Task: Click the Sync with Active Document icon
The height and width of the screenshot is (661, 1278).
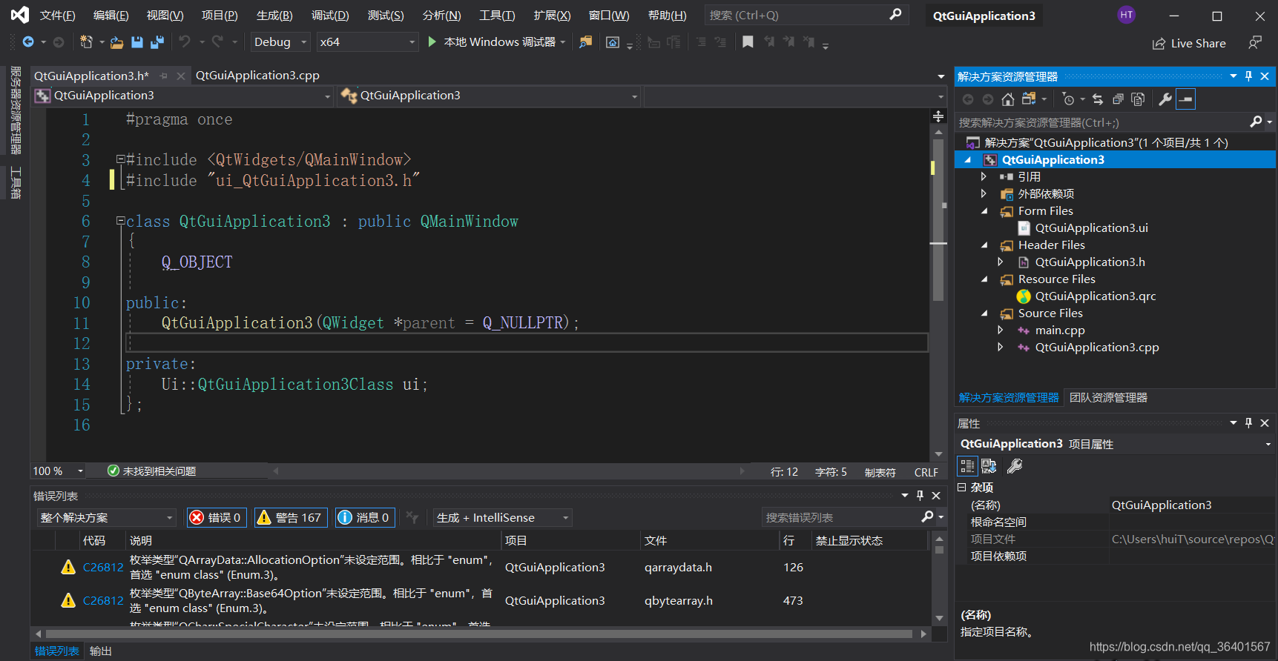Action: 1098,99
